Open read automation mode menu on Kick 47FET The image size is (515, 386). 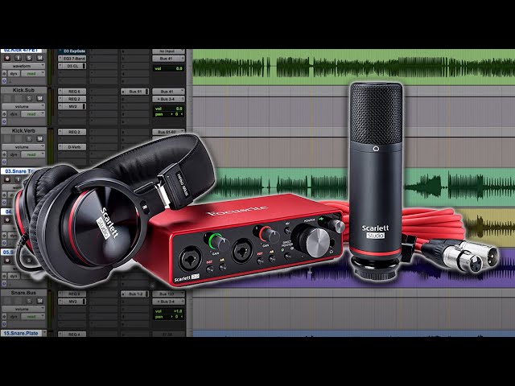click(33, 73)
